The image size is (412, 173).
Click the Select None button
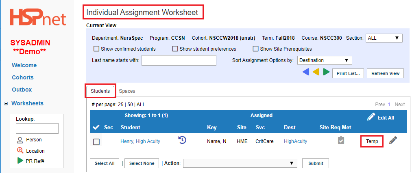pyautogui.click(x=142, y=163)
